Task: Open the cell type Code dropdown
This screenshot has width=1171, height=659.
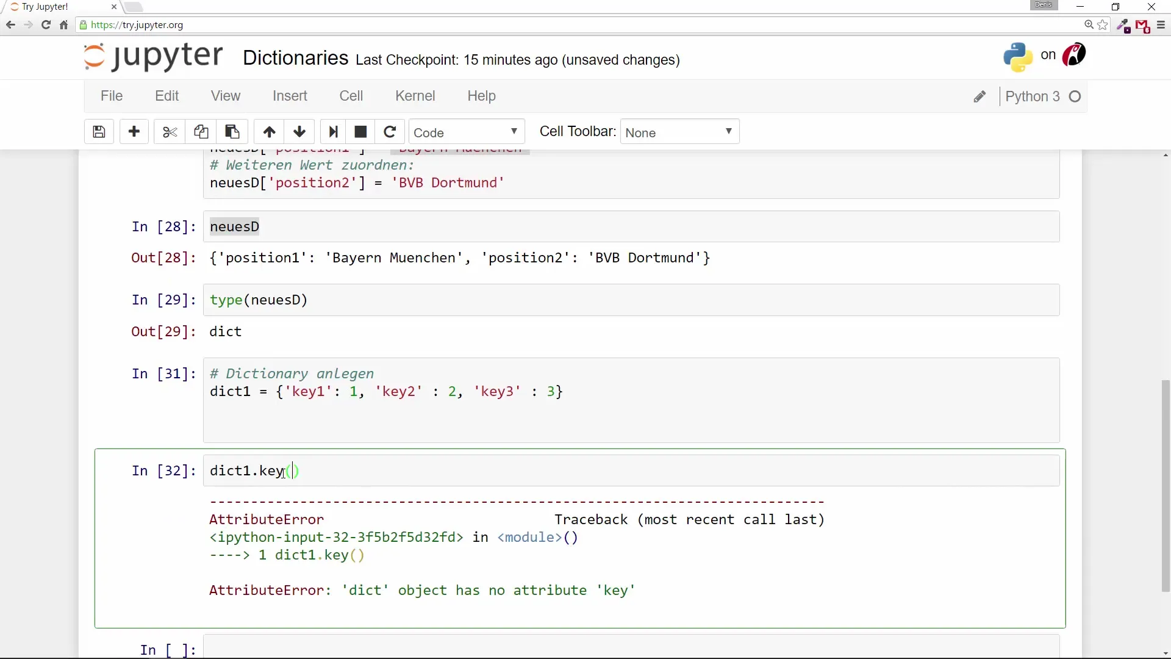Action: [467, 132]
